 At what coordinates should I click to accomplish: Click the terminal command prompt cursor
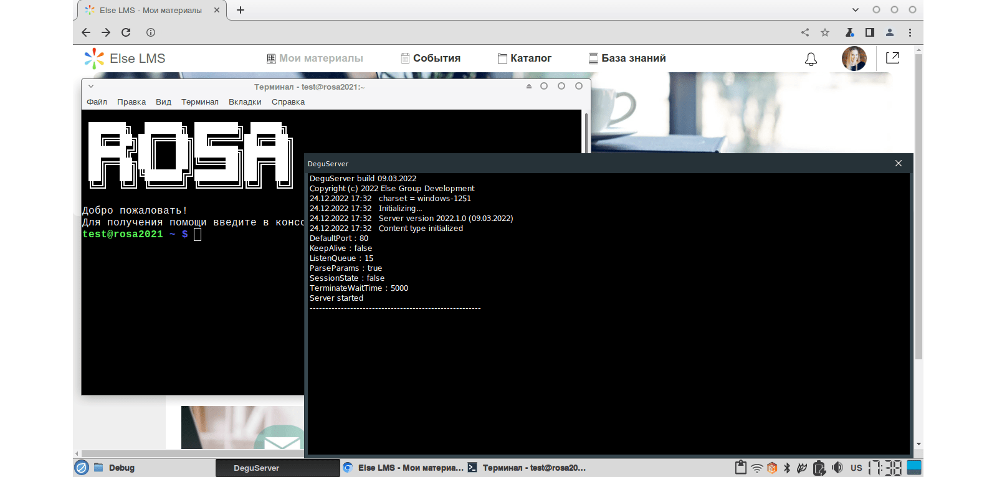[198, 234]
